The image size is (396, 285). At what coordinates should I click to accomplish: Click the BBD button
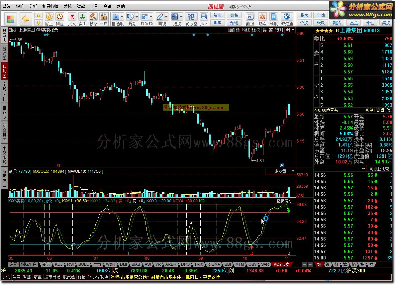tap(218, 23)
